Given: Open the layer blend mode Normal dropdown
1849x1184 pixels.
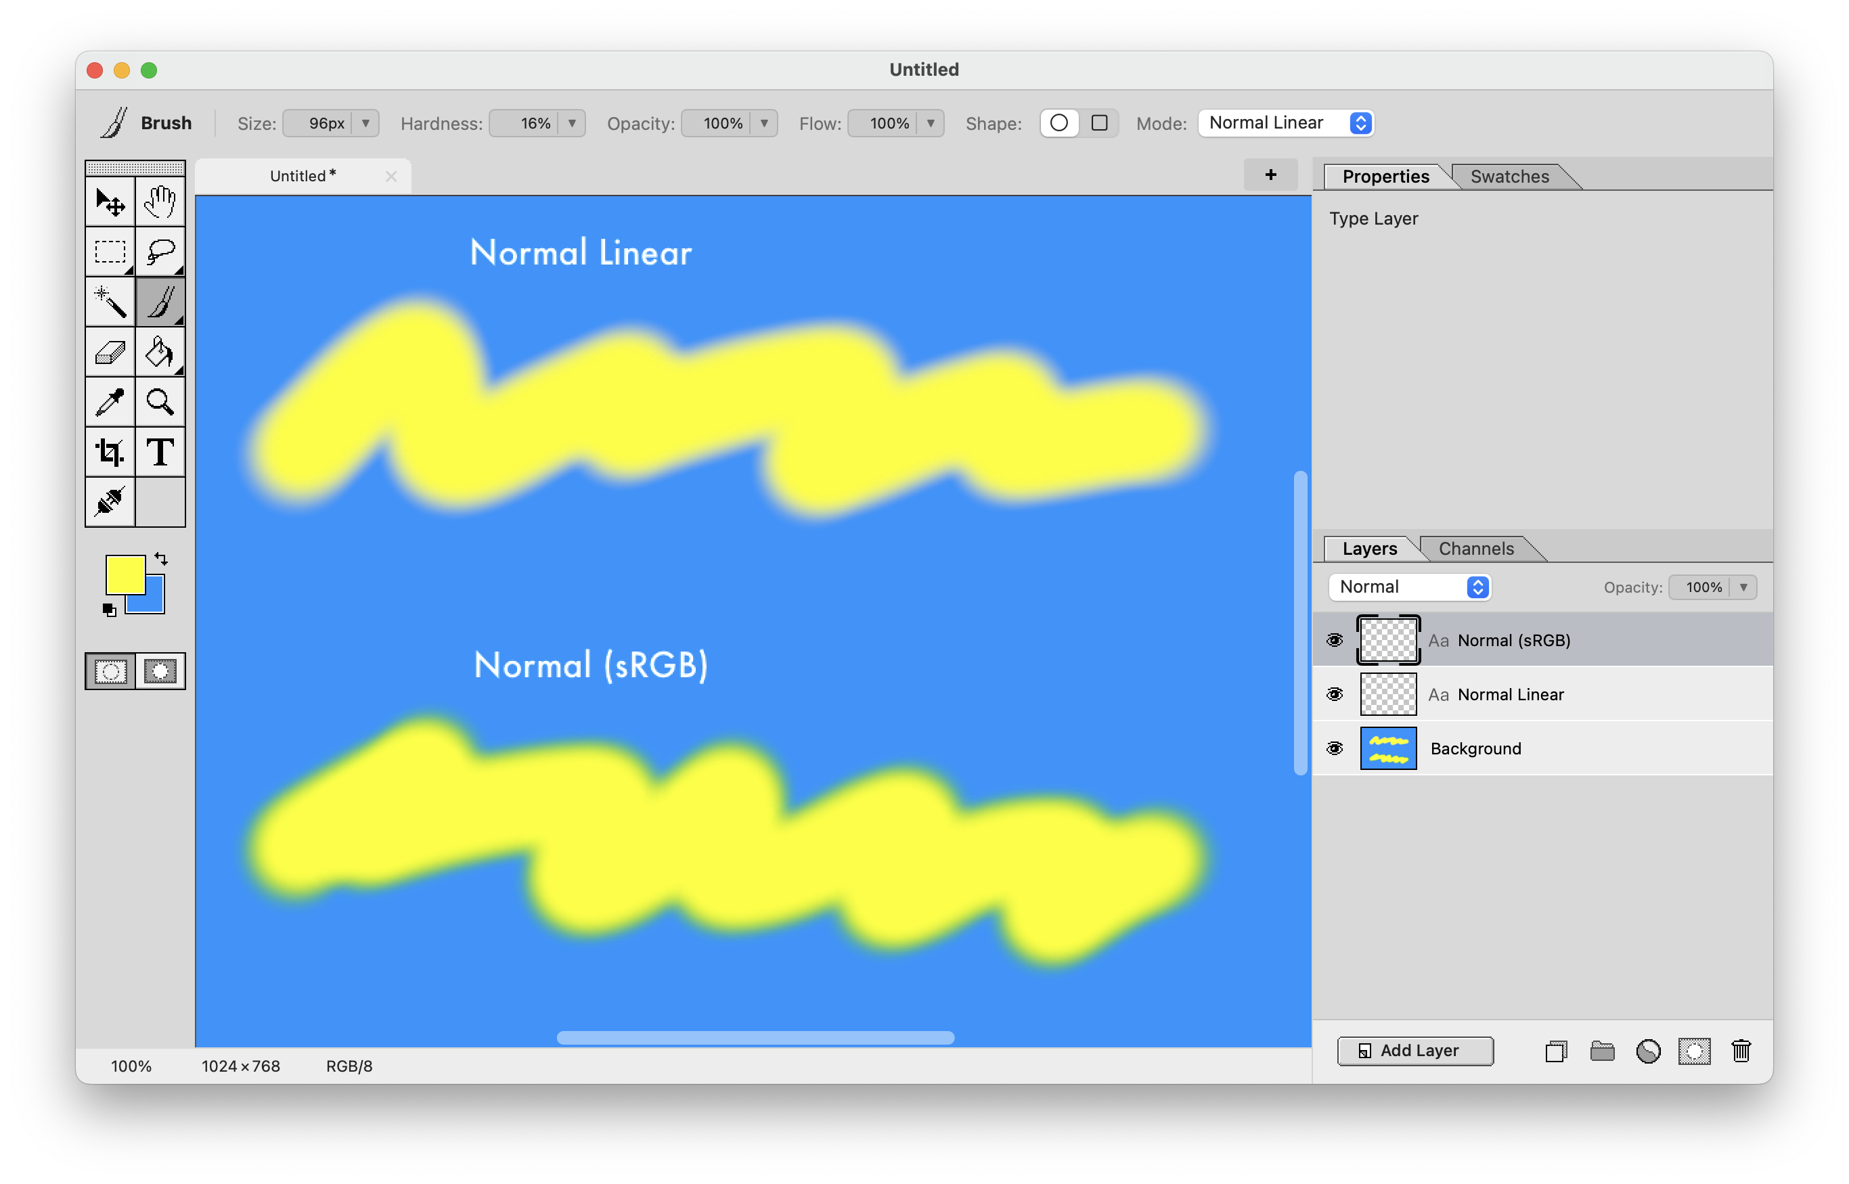Looking at the screenshot, I should (x=1409, y=587).
